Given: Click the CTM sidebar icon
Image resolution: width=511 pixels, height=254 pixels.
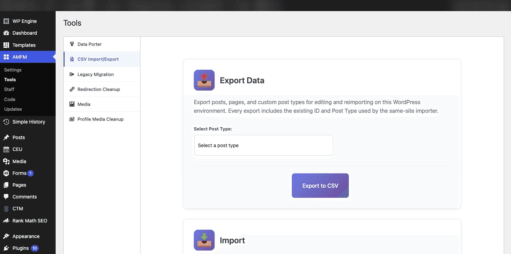Looking at the screenshot, I should pos(6,209).
